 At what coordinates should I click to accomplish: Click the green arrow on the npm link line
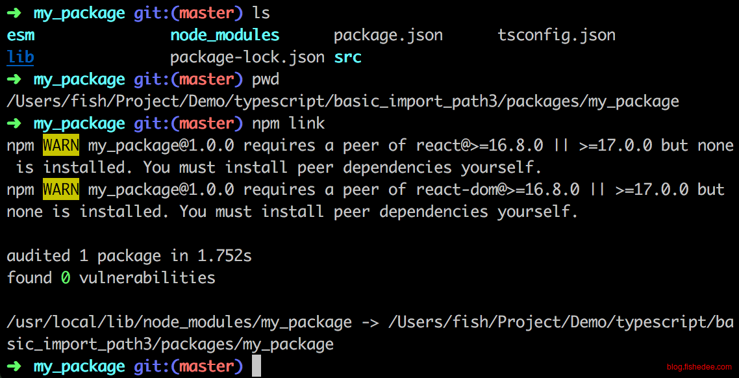point(14,123)
